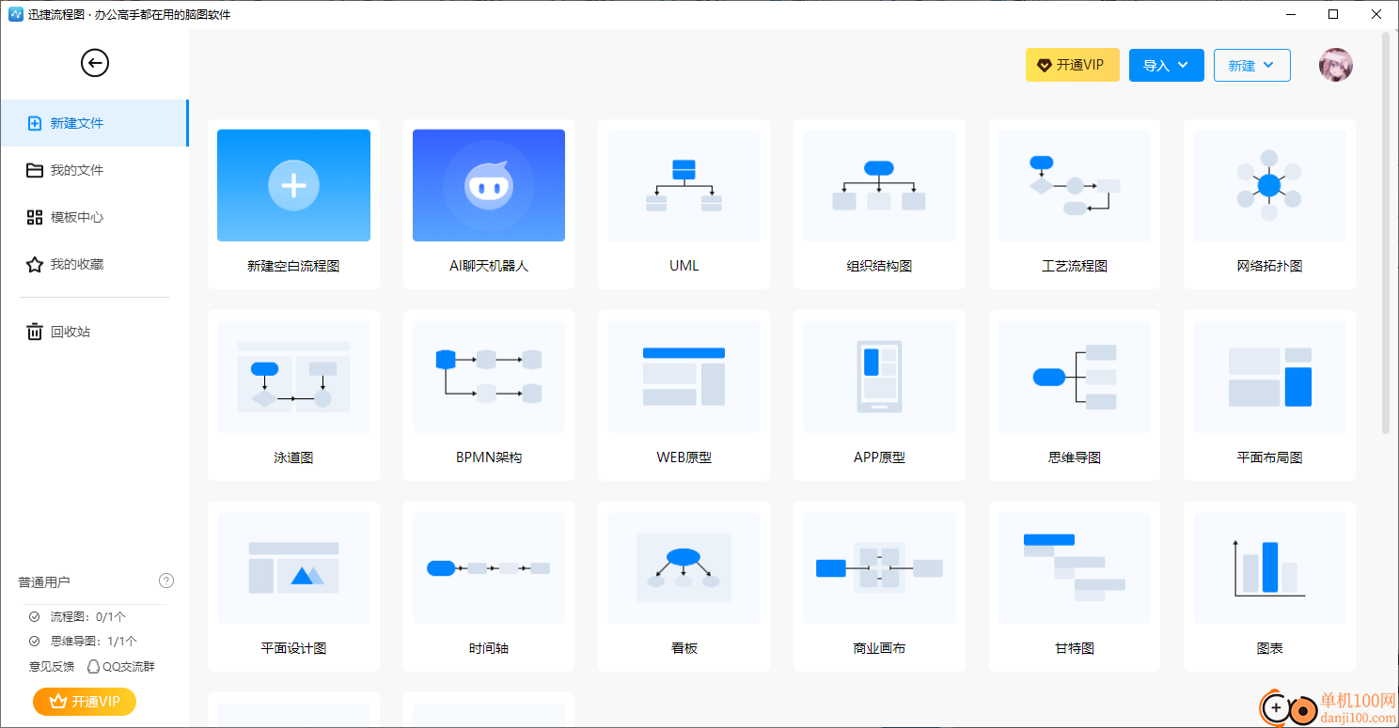This screenshot has width=1399, height=728.
Task: Click the UML label text
Action: (x=684, y=266)
